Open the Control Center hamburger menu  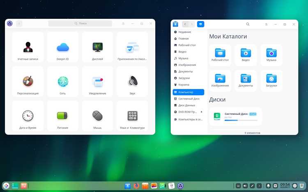(x=123, y=23)
